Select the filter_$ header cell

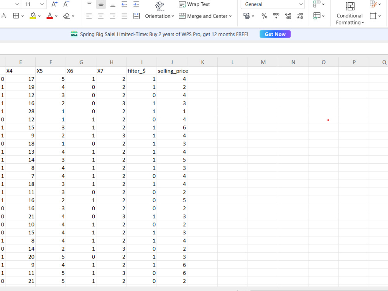pos(142,71)
